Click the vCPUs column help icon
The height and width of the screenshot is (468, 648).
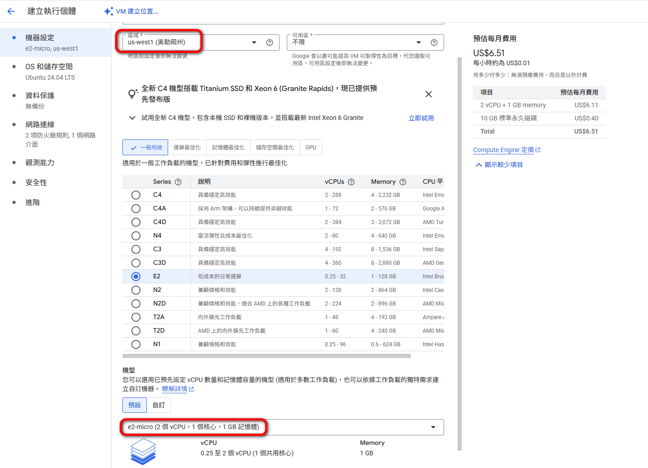351,182
